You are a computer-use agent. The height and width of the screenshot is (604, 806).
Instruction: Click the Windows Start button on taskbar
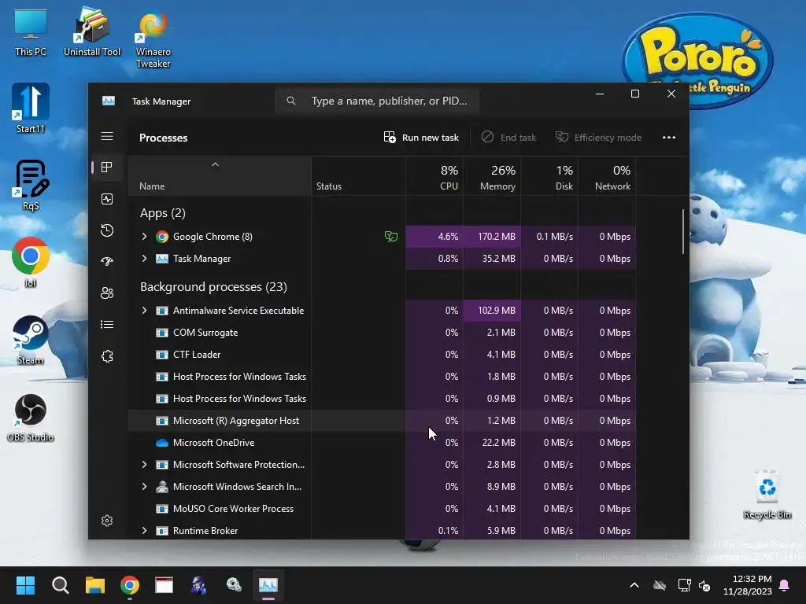point(25,585)
